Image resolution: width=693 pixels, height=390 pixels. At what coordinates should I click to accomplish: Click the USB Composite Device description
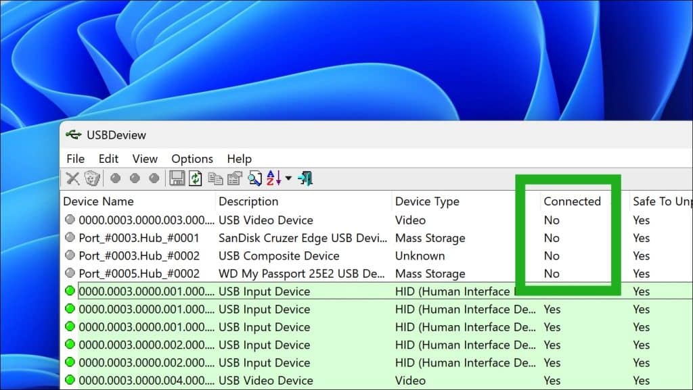coord(279,256)
